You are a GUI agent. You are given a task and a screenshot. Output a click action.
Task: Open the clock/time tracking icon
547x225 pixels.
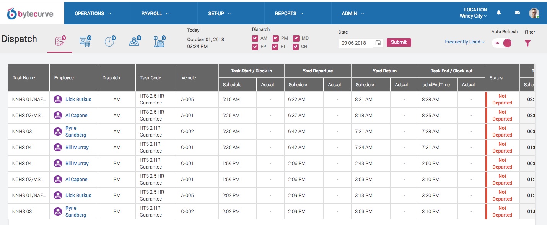tap(110, 42)
